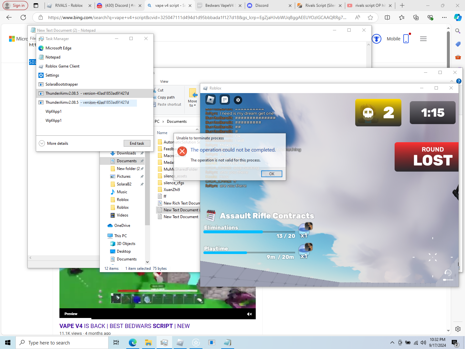This screenshot has height=349, width=465.
Task: Open VAPE V4 IS BACK video link
Action: point(125,326)
